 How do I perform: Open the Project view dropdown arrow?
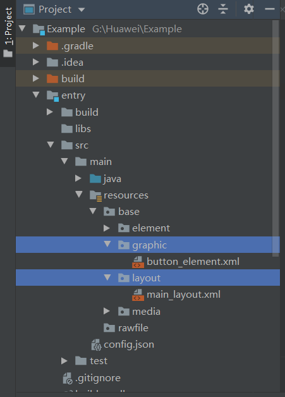[x=82, y=10]
